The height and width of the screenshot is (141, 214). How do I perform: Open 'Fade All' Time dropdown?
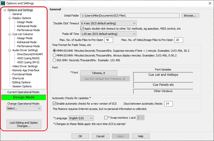[x=109, y=34]
